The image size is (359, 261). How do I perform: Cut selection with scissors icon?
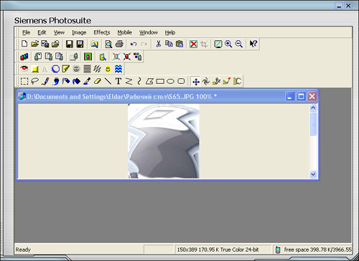[x=158, y=44]
